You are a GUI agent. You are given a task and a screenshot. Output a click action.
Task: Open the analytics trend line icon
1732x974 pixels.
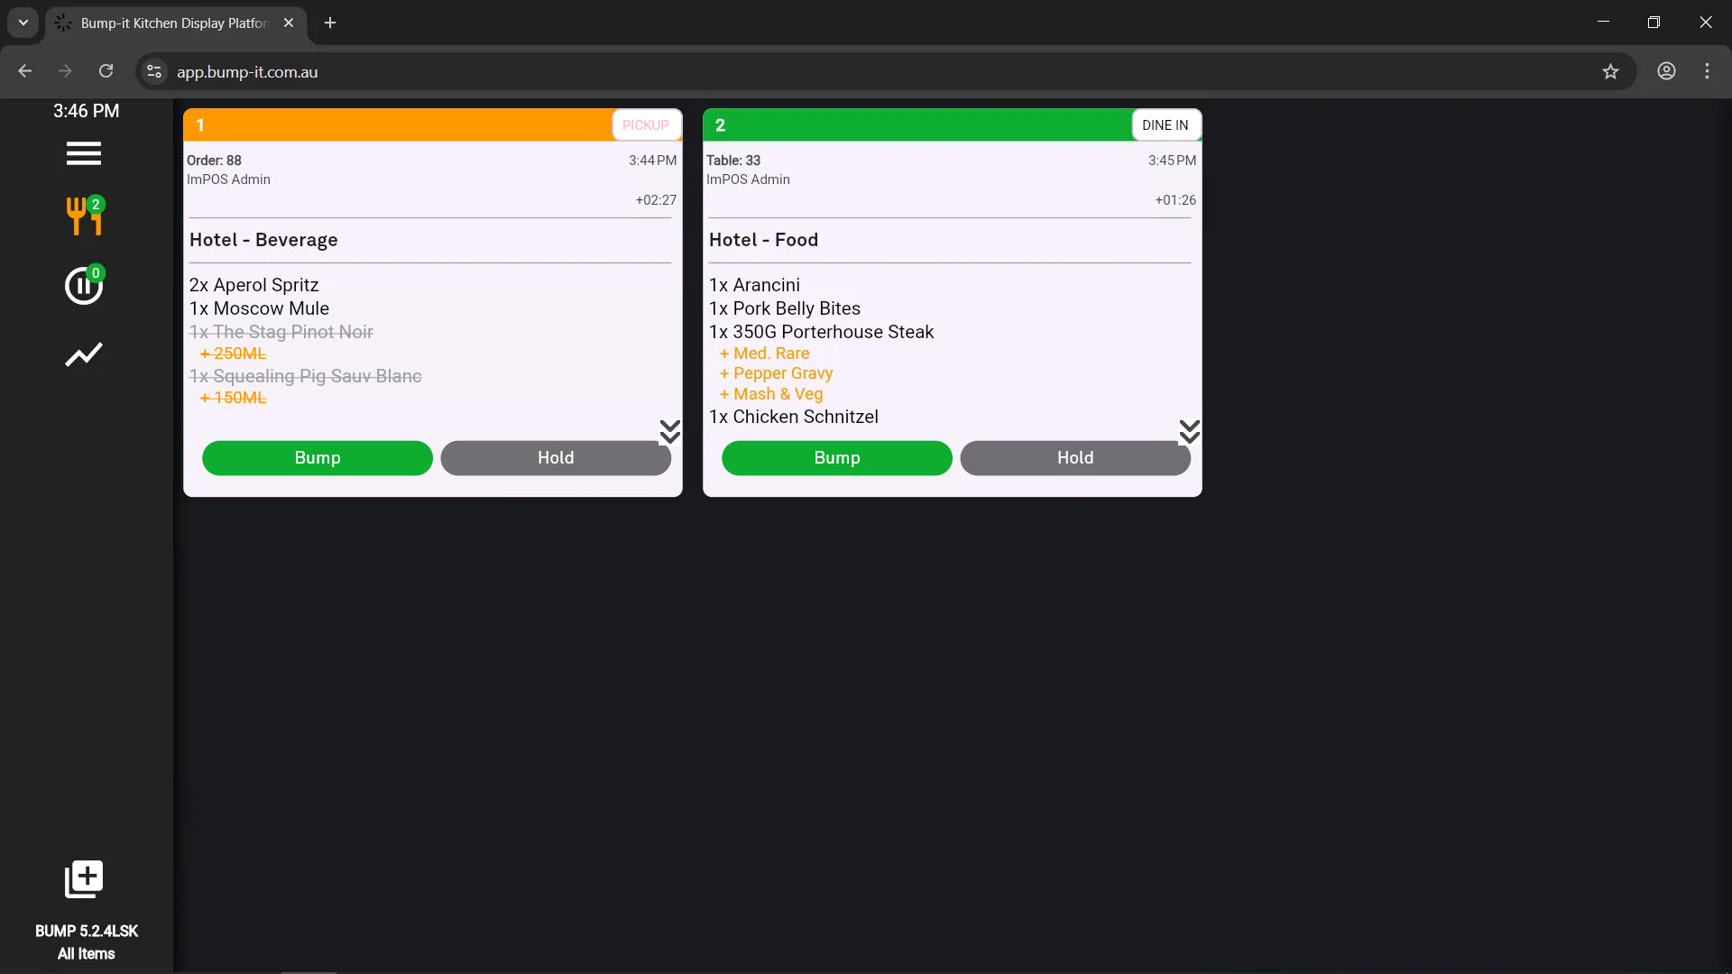tap(84, 354)
